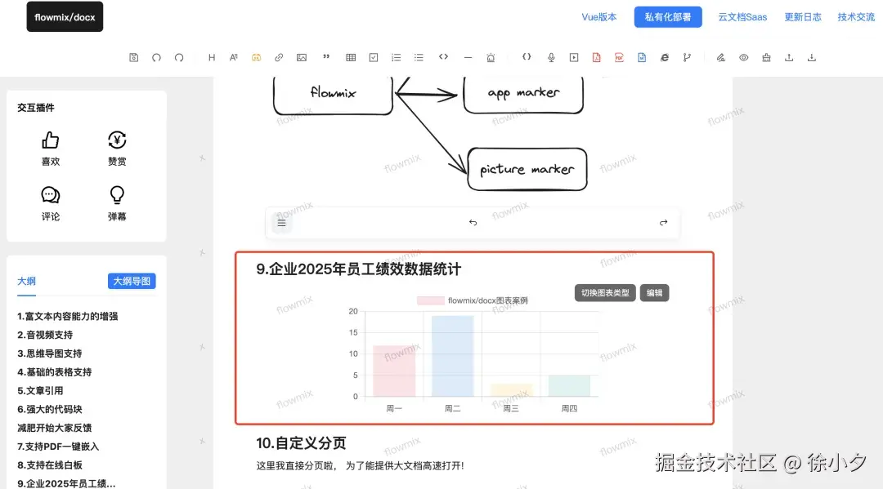The width and height of the screenshot is (883, 489).
Task: Open the voice recording microphone tool
Action: click(549, 57)
